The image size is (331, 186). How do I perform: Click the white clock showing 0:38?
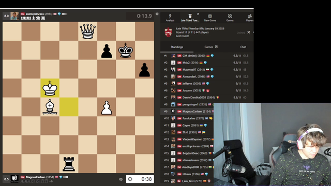140,179
